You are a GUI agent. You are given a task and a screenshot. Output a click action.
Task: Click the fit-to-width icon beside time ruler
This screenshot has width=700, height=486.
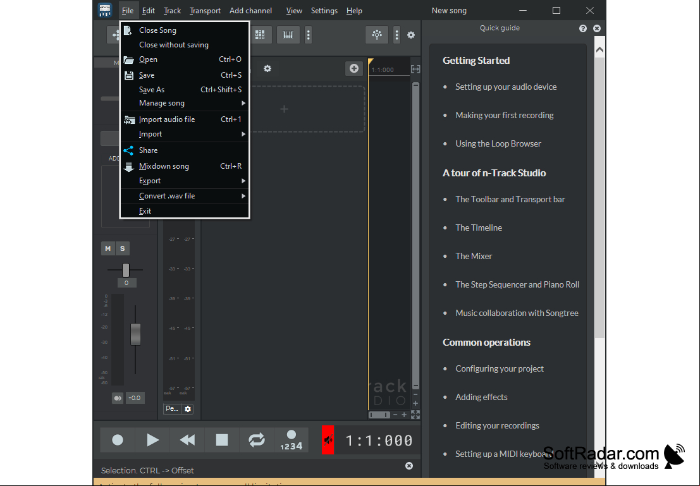click(x=415, y=69)
